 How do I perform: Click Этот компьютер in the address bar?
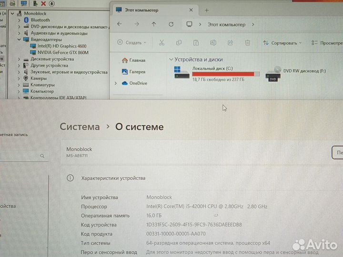click(x=226, y=24)
